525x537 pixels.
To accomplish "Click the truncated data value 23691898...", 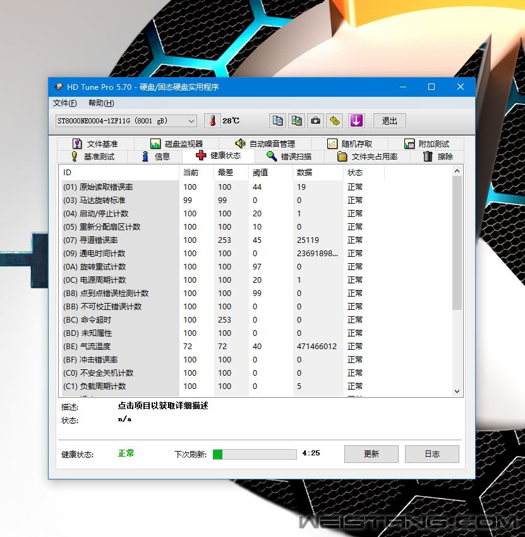I will tap(317, 254).
